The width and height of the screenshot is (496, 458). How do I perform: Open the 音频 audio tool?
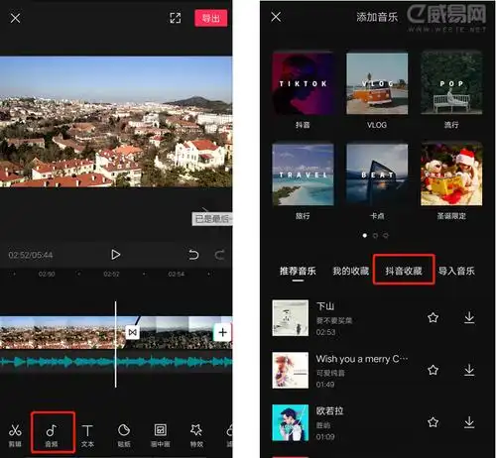(x=52, y=435)
